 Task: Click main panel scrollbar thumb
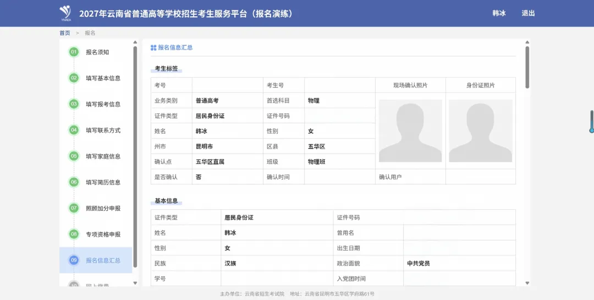pos(527,68)
